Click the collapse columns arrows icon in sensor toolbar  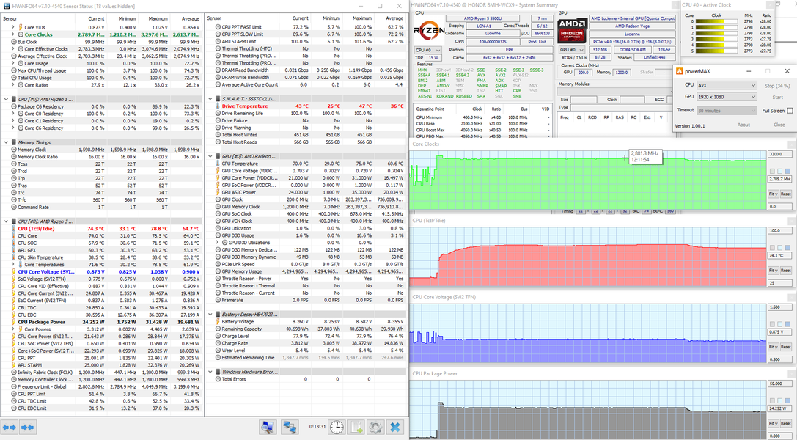[x=28, y=428]
